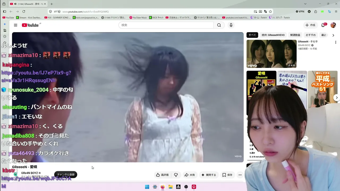340x191 pixels.
Task: Open KICK チャット bookmark
Action: (156, 18)
